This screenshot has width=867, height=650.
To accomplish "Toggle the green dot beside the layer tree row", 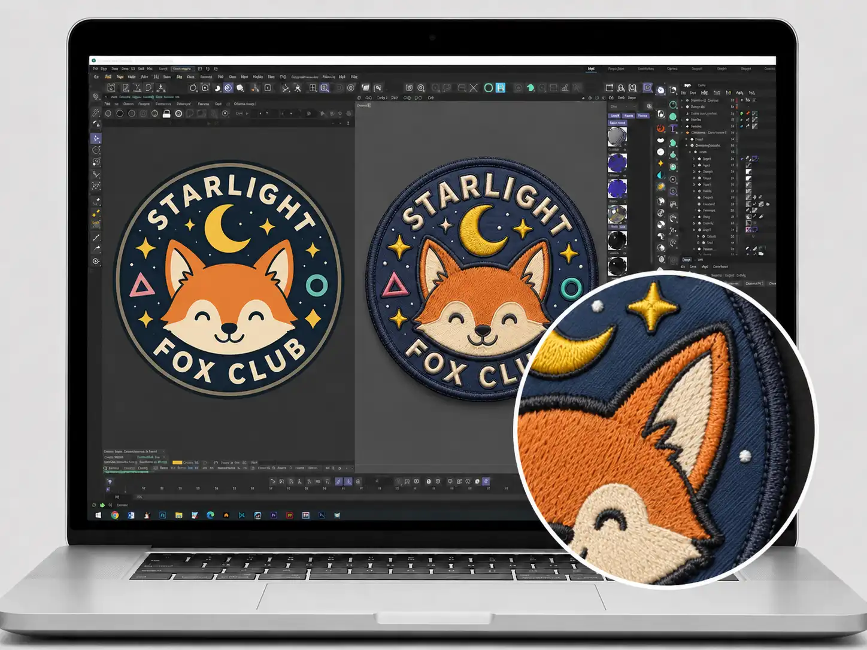I will tap(741, 113).
